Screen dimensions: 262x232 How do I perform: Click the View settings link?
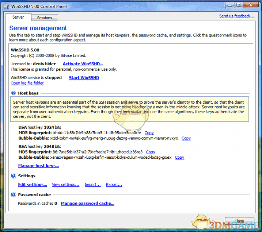pyautogui.click(x=65, y=185)
